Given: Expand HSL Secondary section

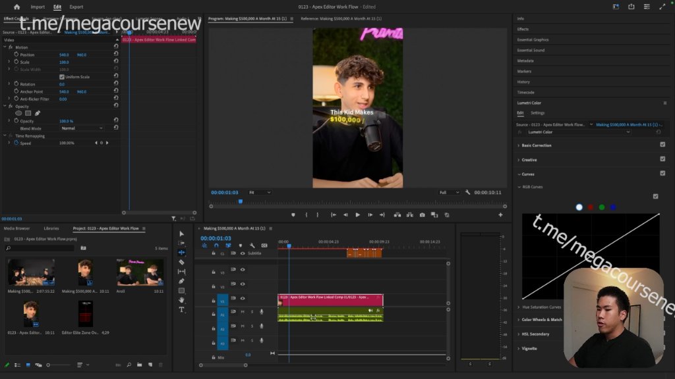Looking at the screenshot, I should click(518, 334).
